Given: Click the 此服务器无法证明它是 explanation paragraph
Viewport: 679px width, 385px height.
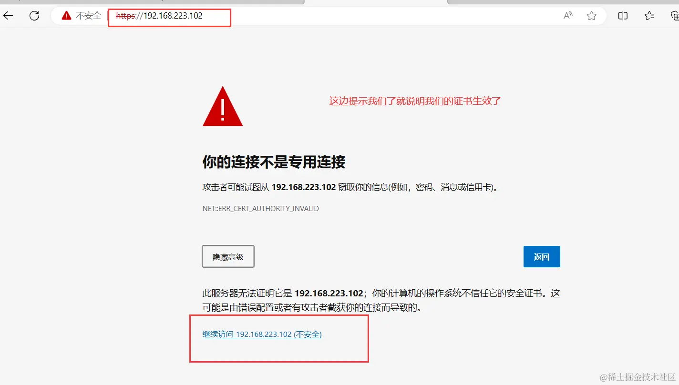Looking at the screenshot, I should (381, 300).
